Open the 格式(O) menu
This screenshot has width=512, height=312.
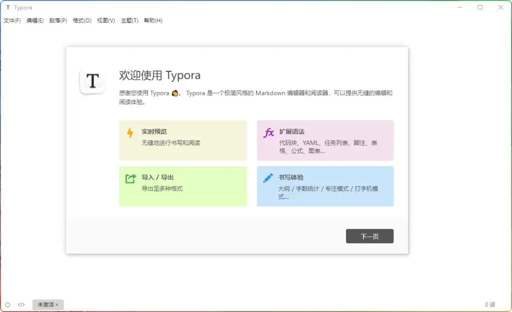click(82, 20)
